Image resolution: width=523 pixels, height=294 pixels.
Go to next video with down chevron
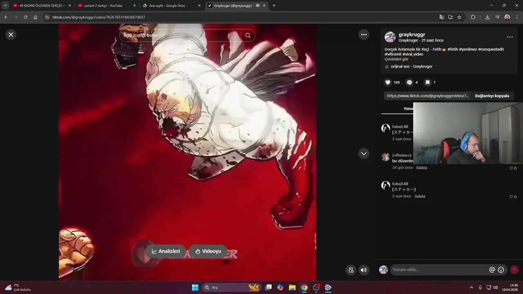pyautogui.click(x=364, y=154)
